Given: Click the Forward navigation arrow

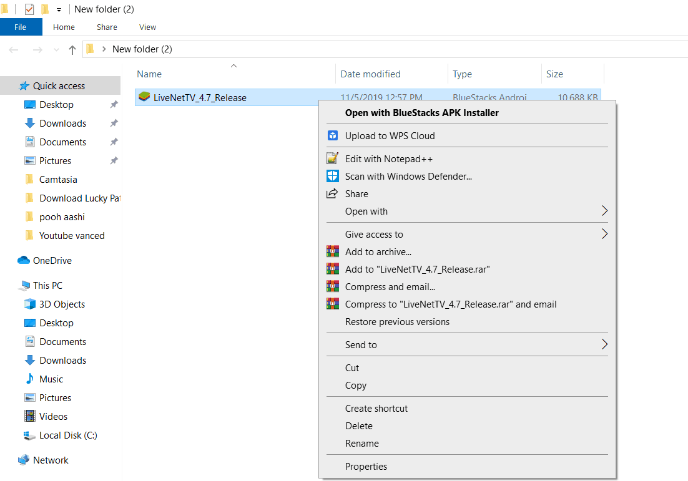Looking at the screenshot, I should 37,50.
